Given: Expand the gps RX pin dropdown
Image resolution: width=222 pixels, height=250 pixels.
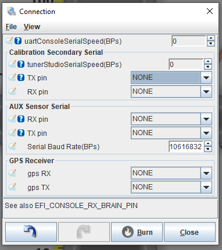Looking at the screenshot, I should (x=206, y=173).
